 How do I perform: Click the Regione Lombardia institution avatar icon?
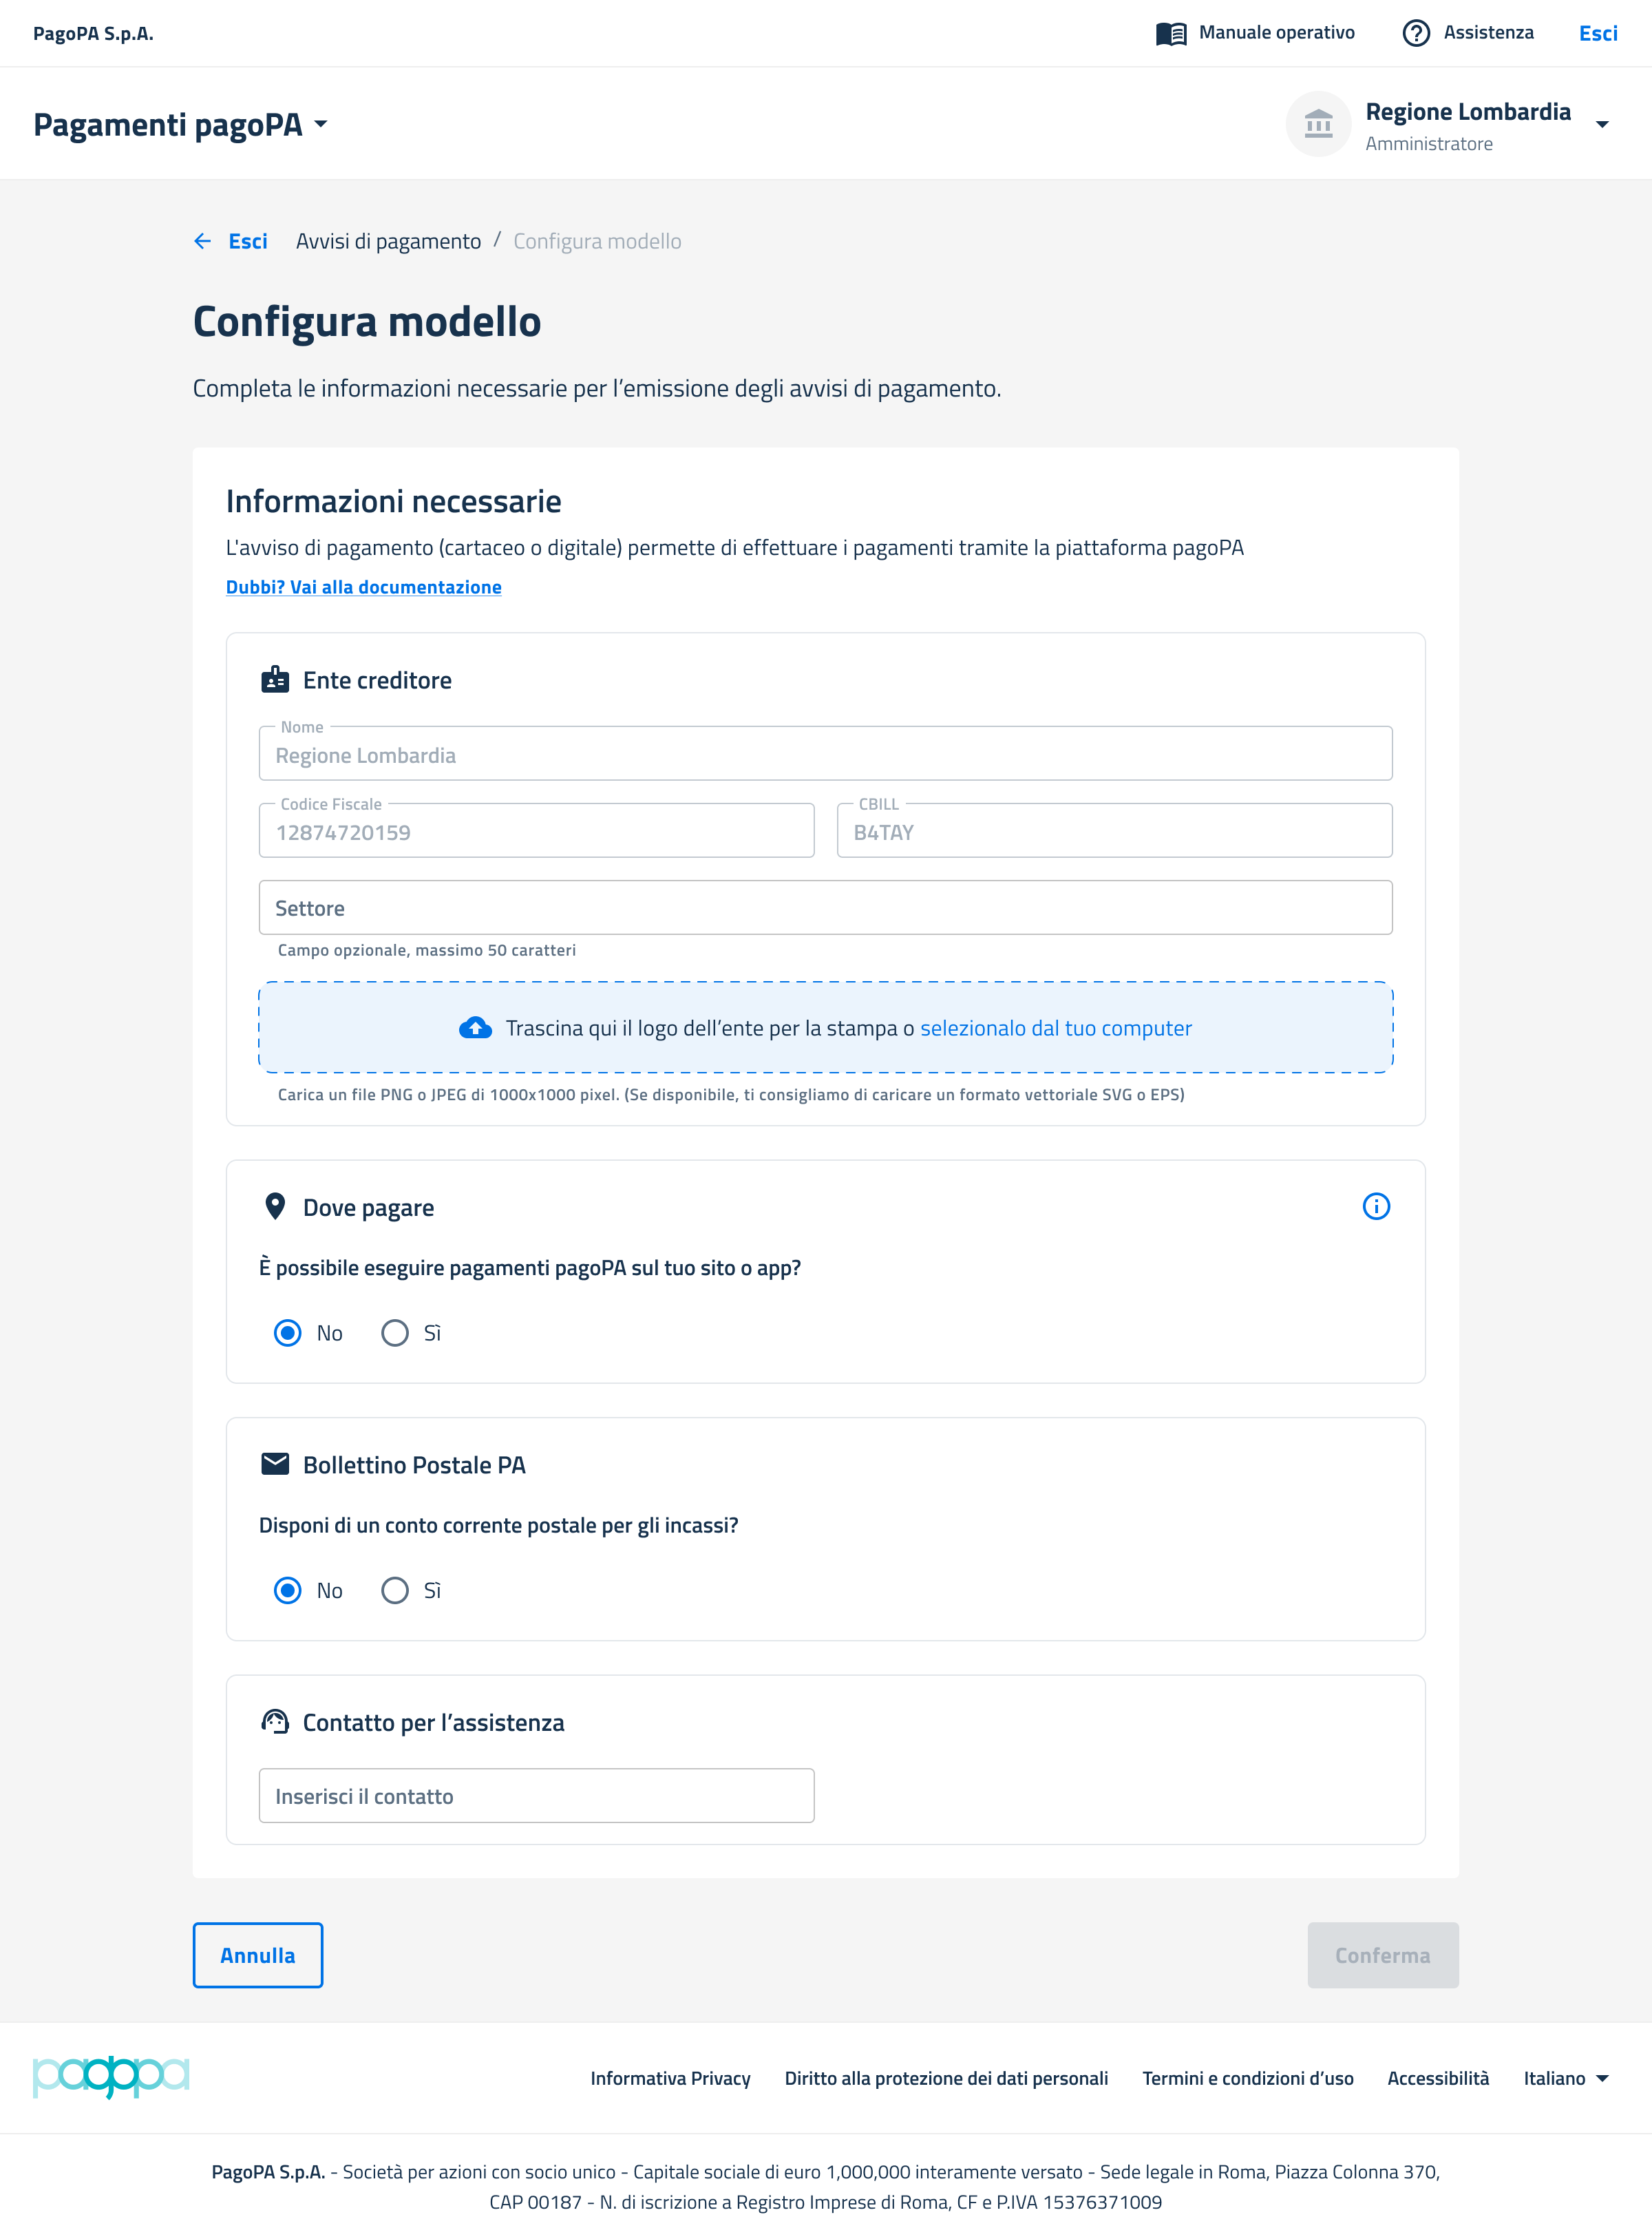(x=1318, y=125)
